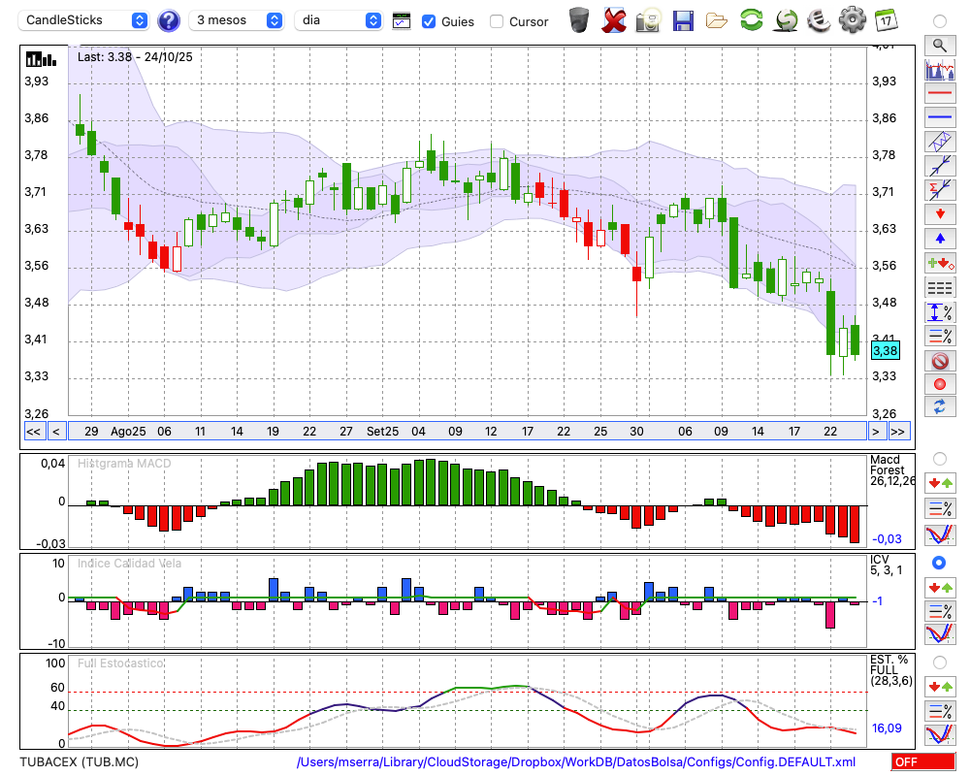Viewport: 970px width, 776px height.
Task: Click the cyan 3,38 current price label
Action: [885, 351]
